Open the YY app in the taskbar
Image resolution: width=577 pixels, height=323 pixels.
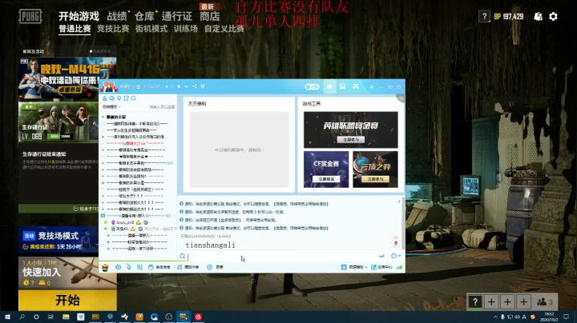184,317
